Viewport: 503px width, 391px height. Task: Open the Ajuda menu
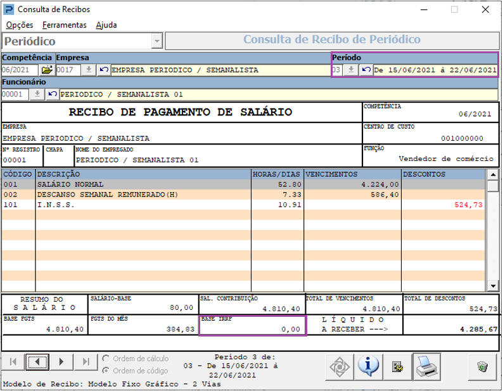106,25
